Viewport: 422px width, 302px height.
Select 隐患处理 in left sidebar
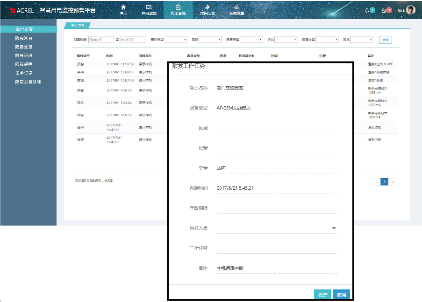[x=24, y=47]
